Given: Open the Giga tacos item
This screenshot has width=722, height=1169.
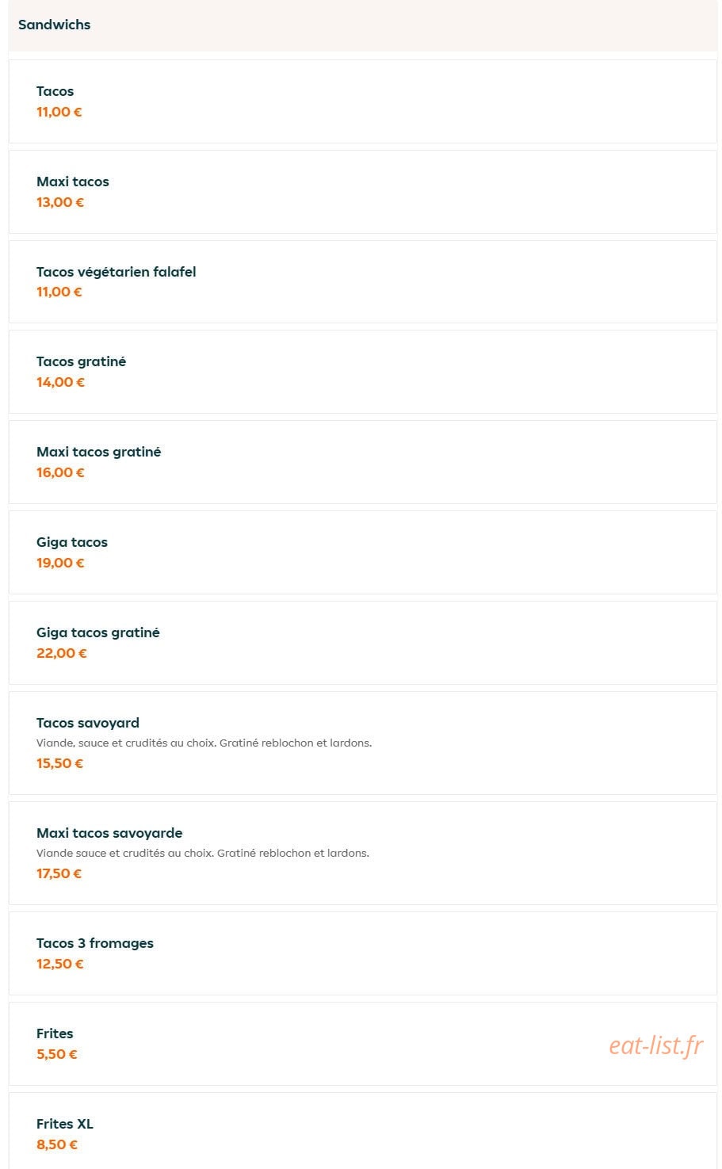Looking at the screenshot, I should tap(362, 552).
